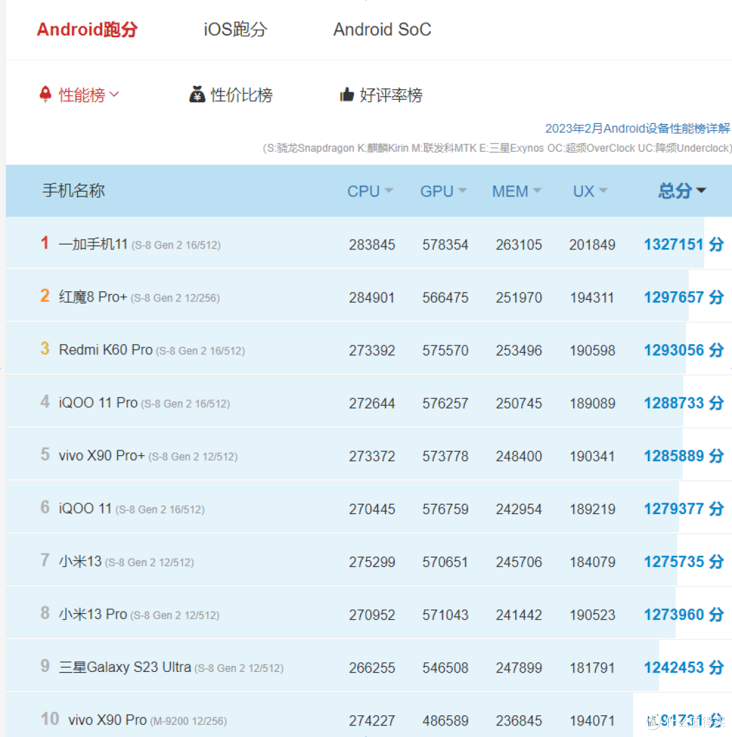Sort the table by GPU column
Image resolution: width=732 pixels, height=737 pixels.
coord(443,191)
